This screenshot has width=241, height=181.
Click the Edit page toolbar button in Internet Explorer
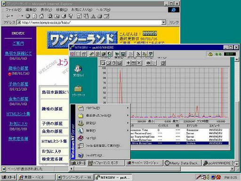pos(107,16)
